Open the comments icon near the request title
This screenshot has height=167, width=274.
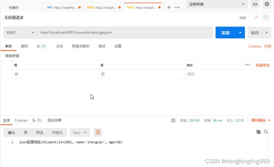(x=266, y=17)
